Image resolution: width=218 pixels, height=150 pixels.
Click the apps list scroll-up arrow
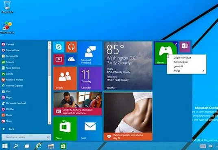pos(49,43)
